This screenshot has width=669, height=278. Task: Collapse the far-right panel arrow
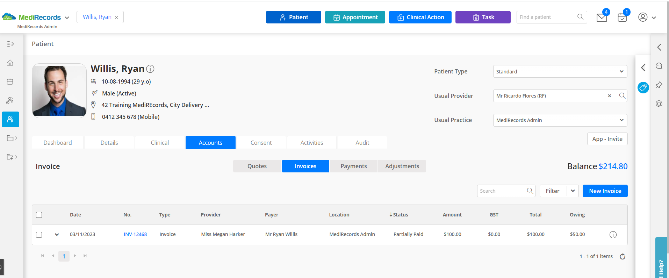659,47
